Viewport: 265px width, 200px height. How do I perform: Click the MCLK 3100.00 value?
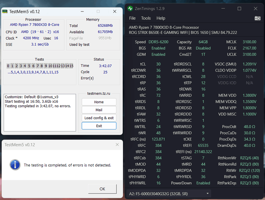pyautogui.click(x=249, y=42)
